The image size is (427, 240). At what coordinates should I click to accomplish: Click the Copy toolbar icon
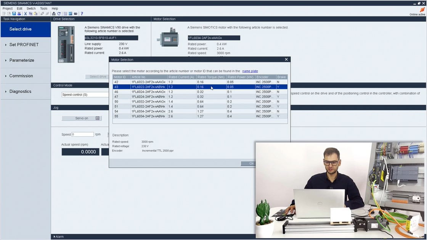pyautogui.click(x=30, y=14)
